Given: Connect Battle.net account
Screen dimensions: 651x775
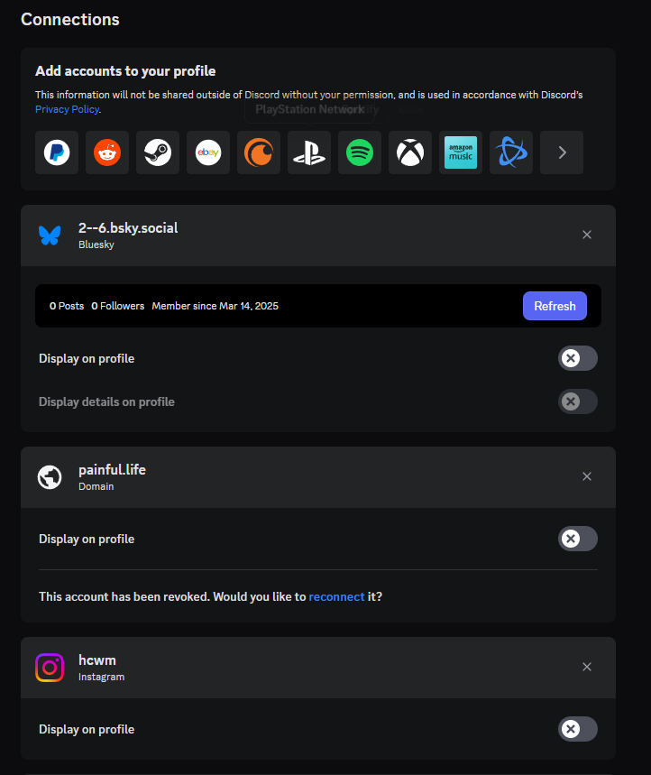Looking at the screenshot, I should click(511, 152).
